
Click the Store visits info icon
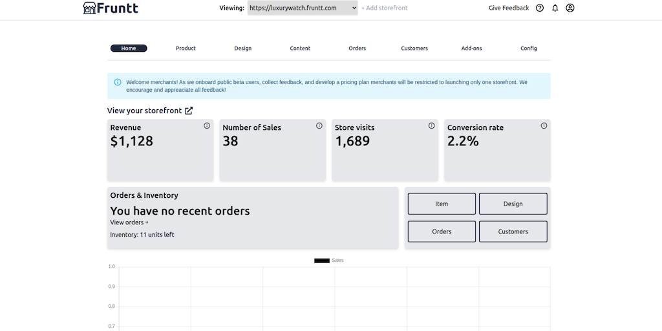431,126
